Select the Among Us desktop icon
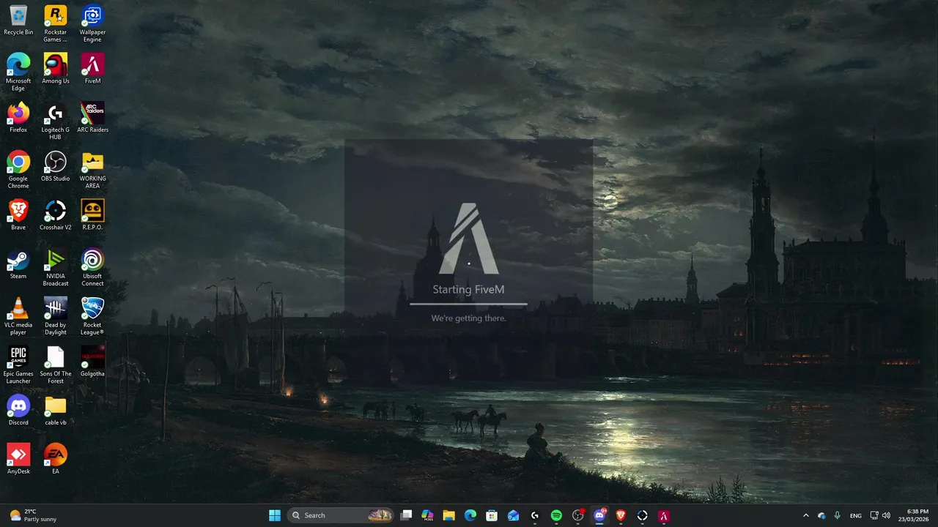 56,69
